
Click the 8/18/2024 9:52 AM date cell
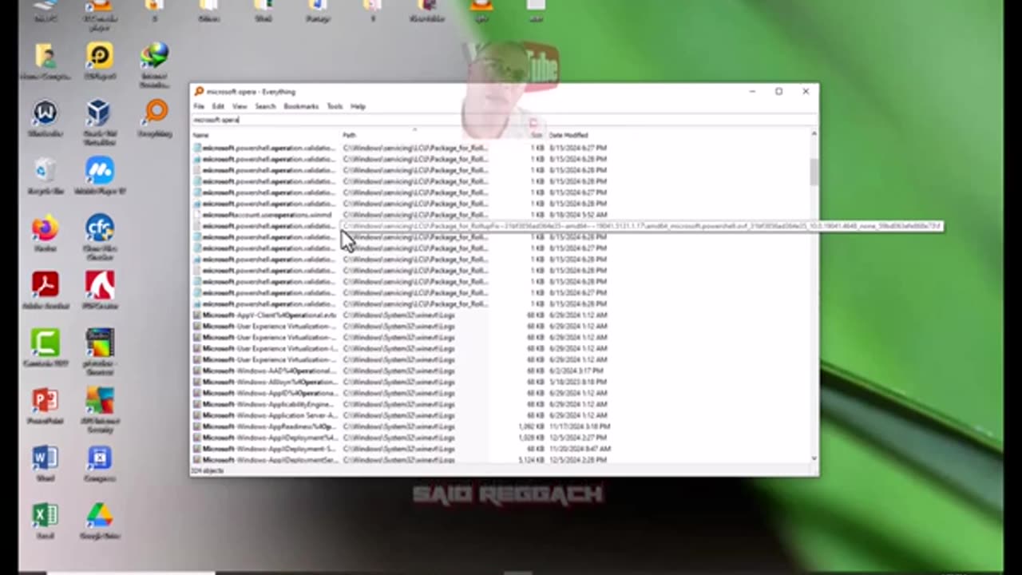click(x=578, y=215)
